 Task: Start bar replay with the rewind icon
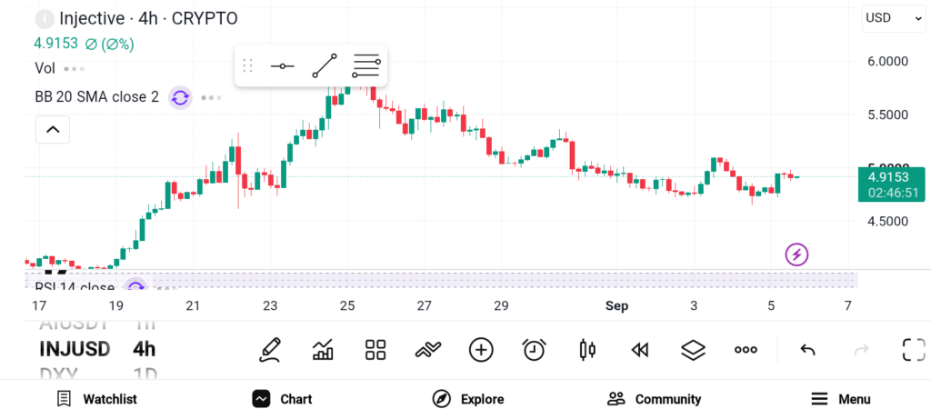tap(639, 350)
